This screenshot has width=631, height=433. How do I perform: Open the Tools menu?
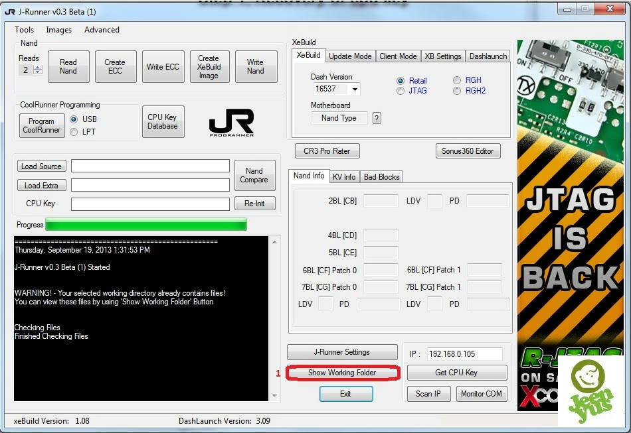coord(24,30)
